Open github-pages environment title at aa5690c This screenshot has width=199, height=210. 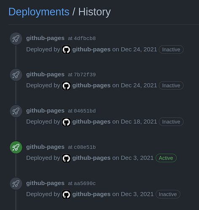[46, 183]
